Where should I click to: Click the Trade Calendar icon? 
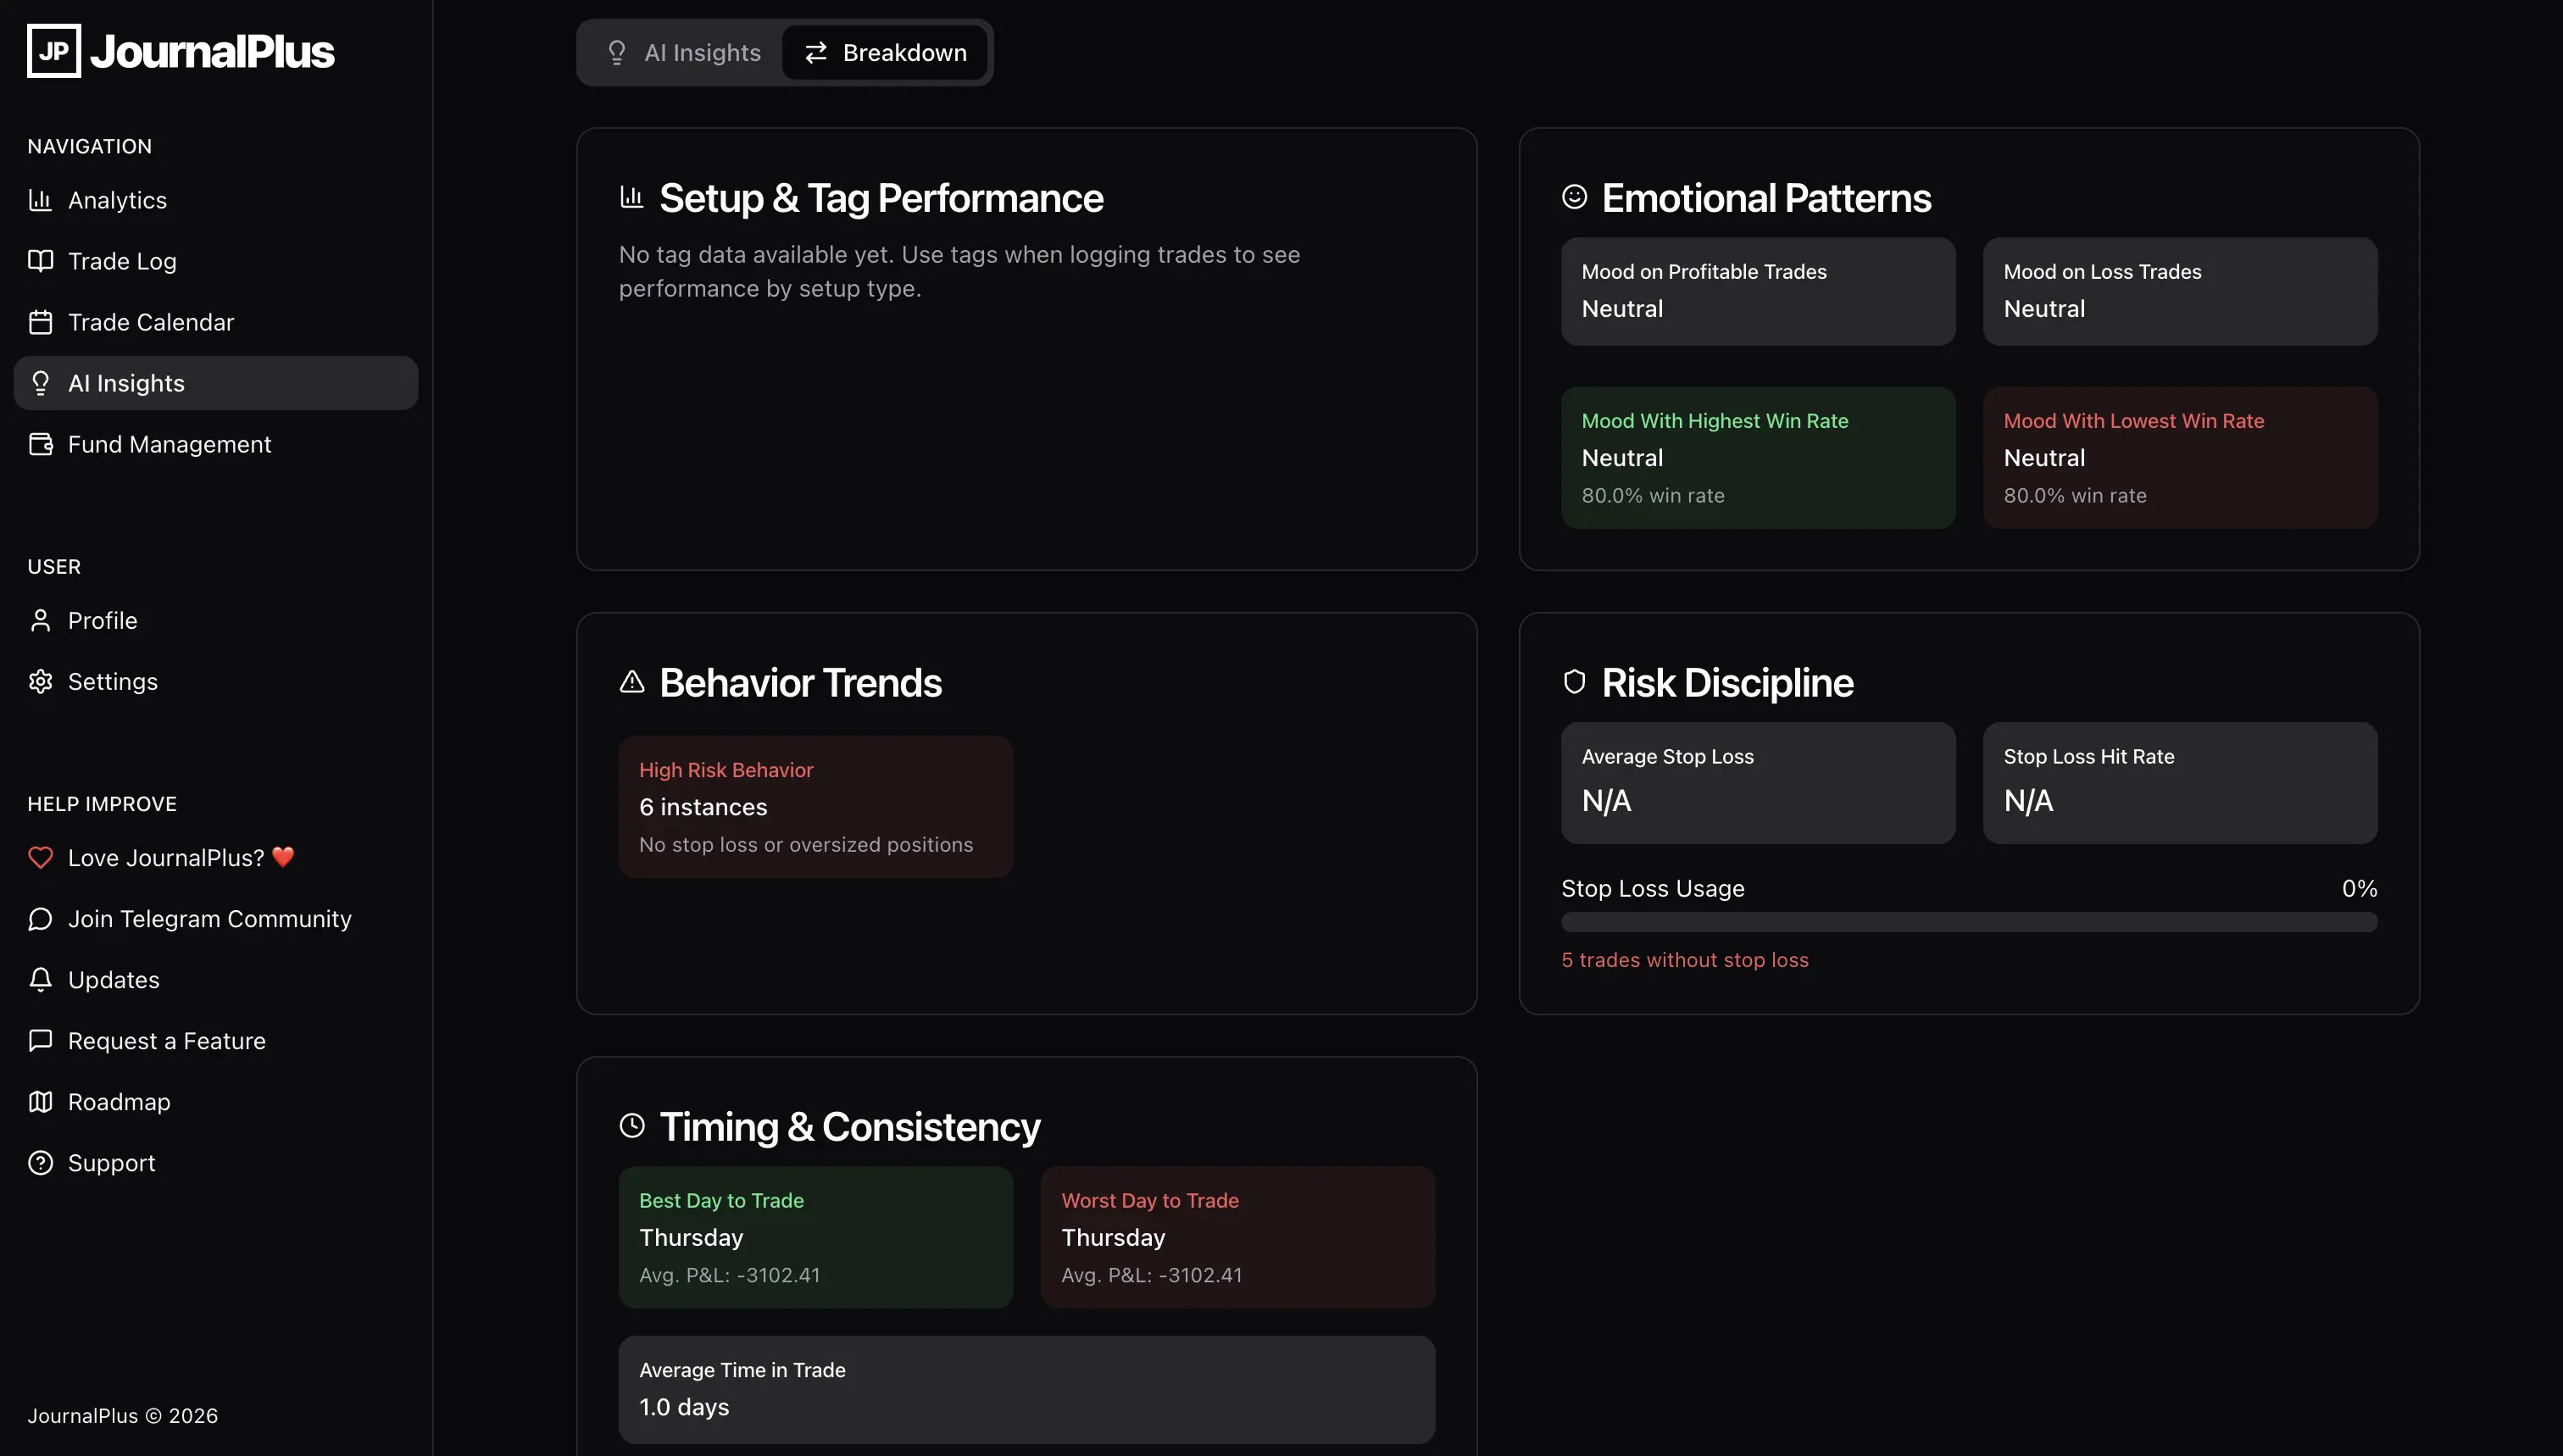40,322
